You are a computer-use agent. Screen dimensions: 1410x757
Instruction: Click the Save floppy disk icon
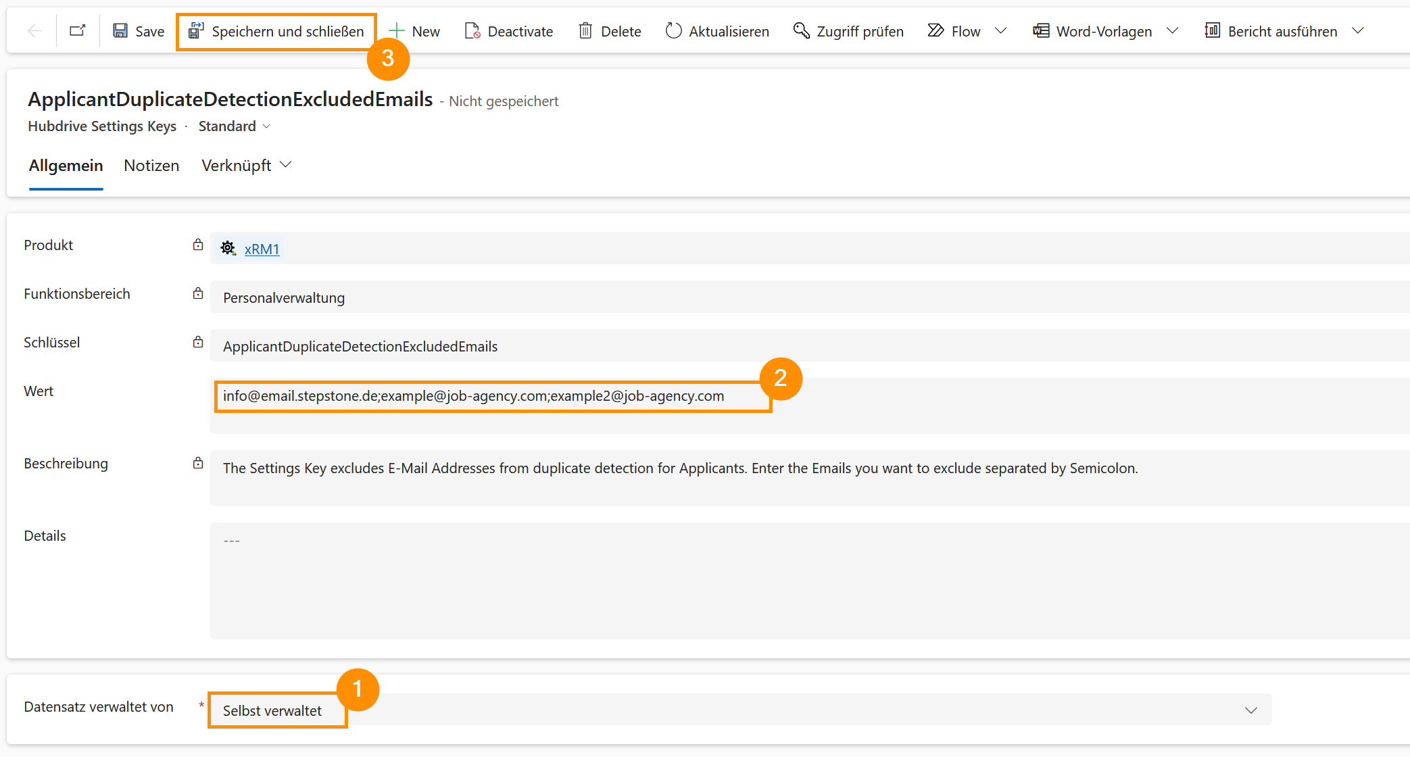point(120,31)
